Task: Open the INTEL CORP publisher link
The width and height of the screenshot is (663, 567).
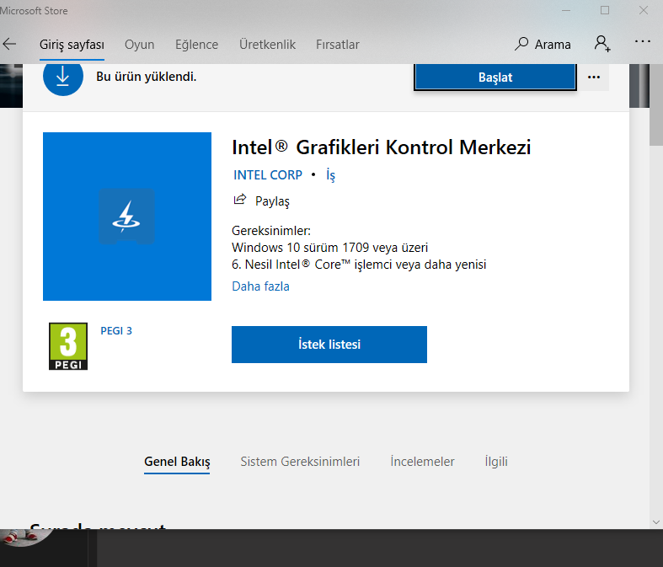Action: coord(268,174)
